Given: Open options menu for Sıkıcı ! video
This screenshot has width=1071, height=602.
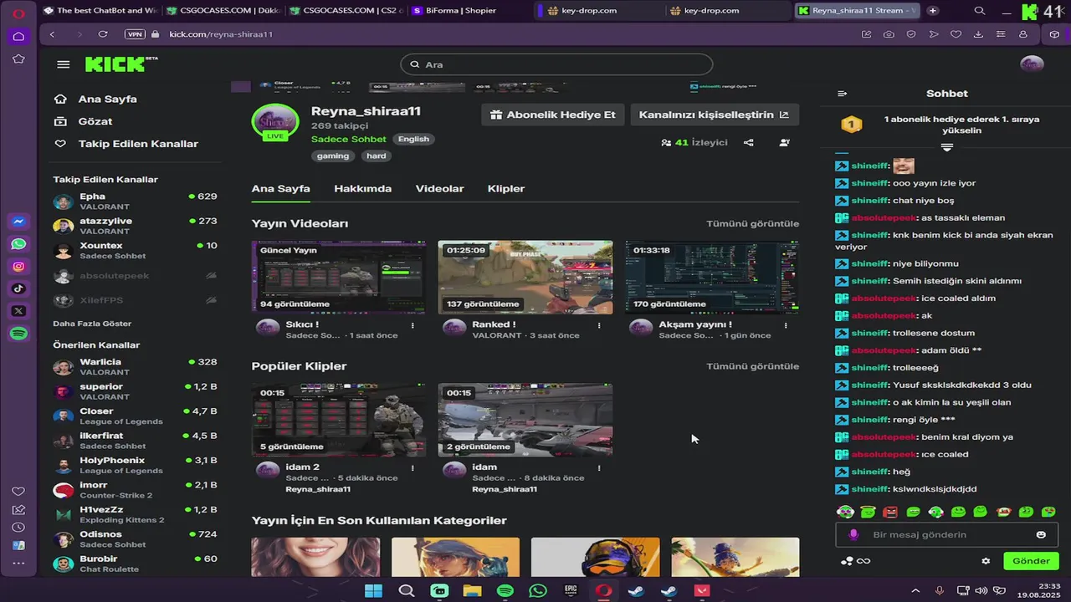Looking at the screenshot, I should (413, 325).
